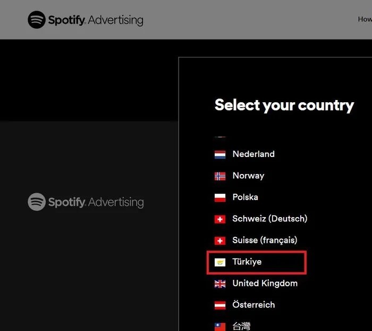Click the Spotify Advertising logo in the header
Viewport: 372px width, 331px height.
click(x=86, y=20)
